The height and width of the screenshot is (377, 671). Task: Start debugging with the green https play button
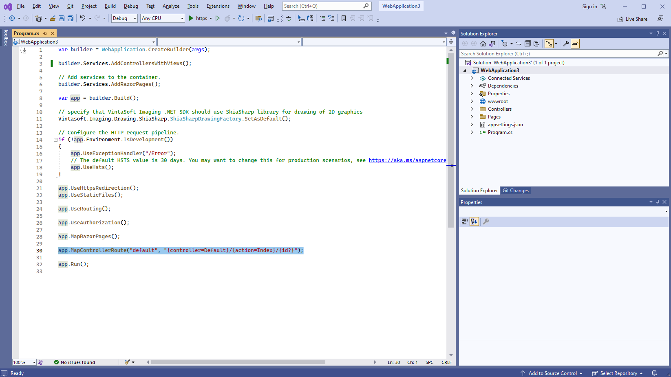tap(191, 18)
